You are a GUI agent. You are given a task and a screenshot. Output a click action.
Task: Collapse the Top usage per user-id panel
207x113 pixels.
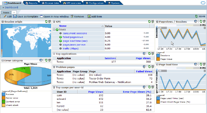(x=54, y=87)
